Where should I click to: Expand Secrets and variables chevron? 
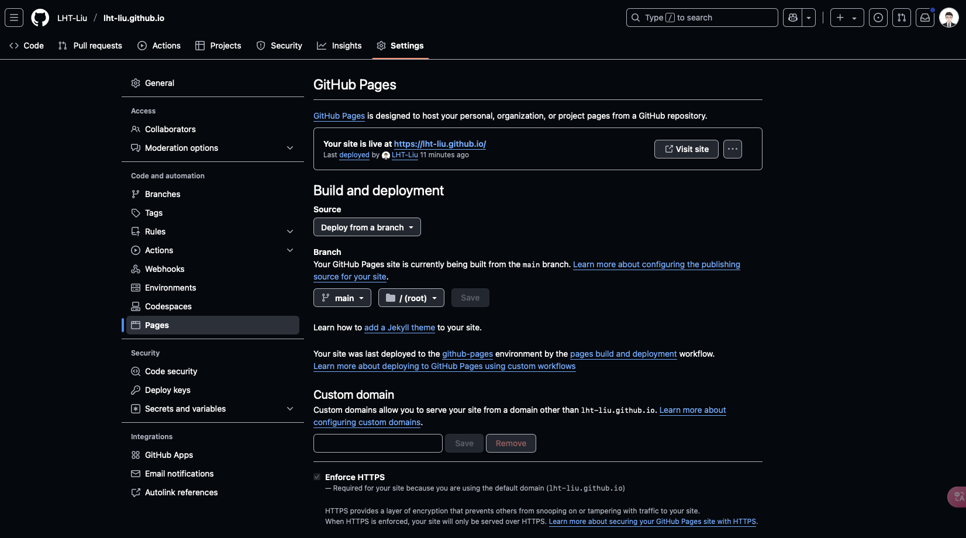(290, 409)
